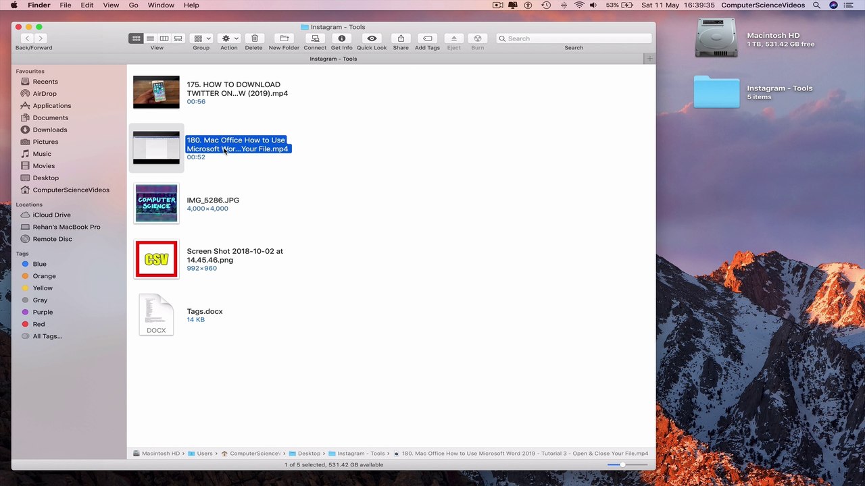
Task: Add a new tab with plus button
Action: click(649, 59)
